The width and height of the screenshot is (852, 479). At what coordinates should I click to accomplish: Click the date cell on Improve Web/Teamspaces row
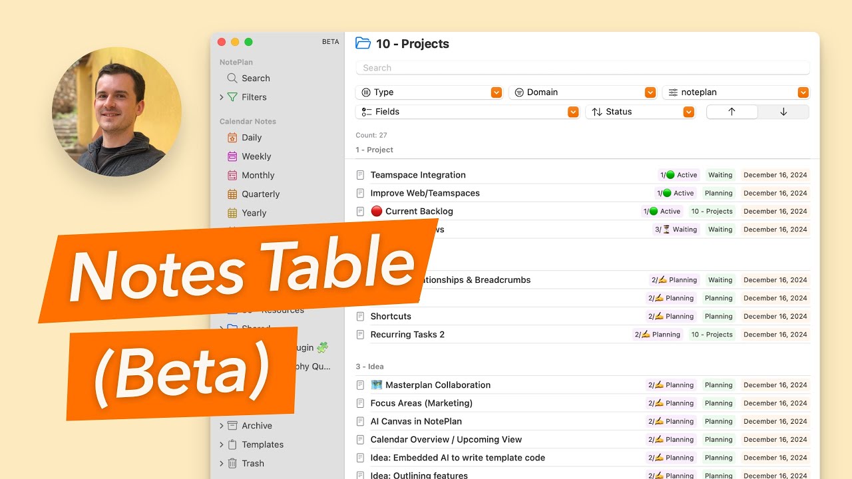click(775, 193)
